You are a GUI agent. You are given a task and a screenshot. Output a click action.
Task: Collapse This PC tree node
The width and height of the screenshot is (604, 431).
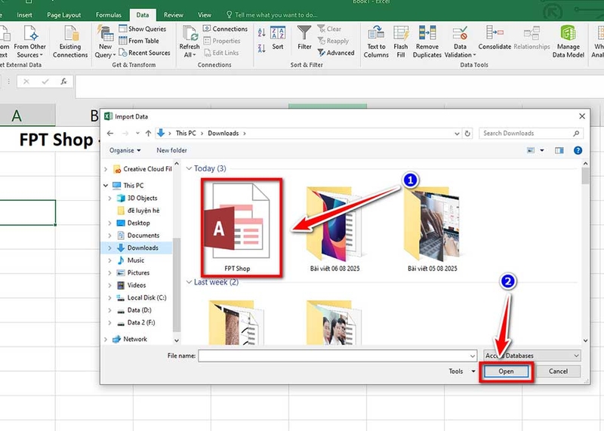click(x=106, y=185)
